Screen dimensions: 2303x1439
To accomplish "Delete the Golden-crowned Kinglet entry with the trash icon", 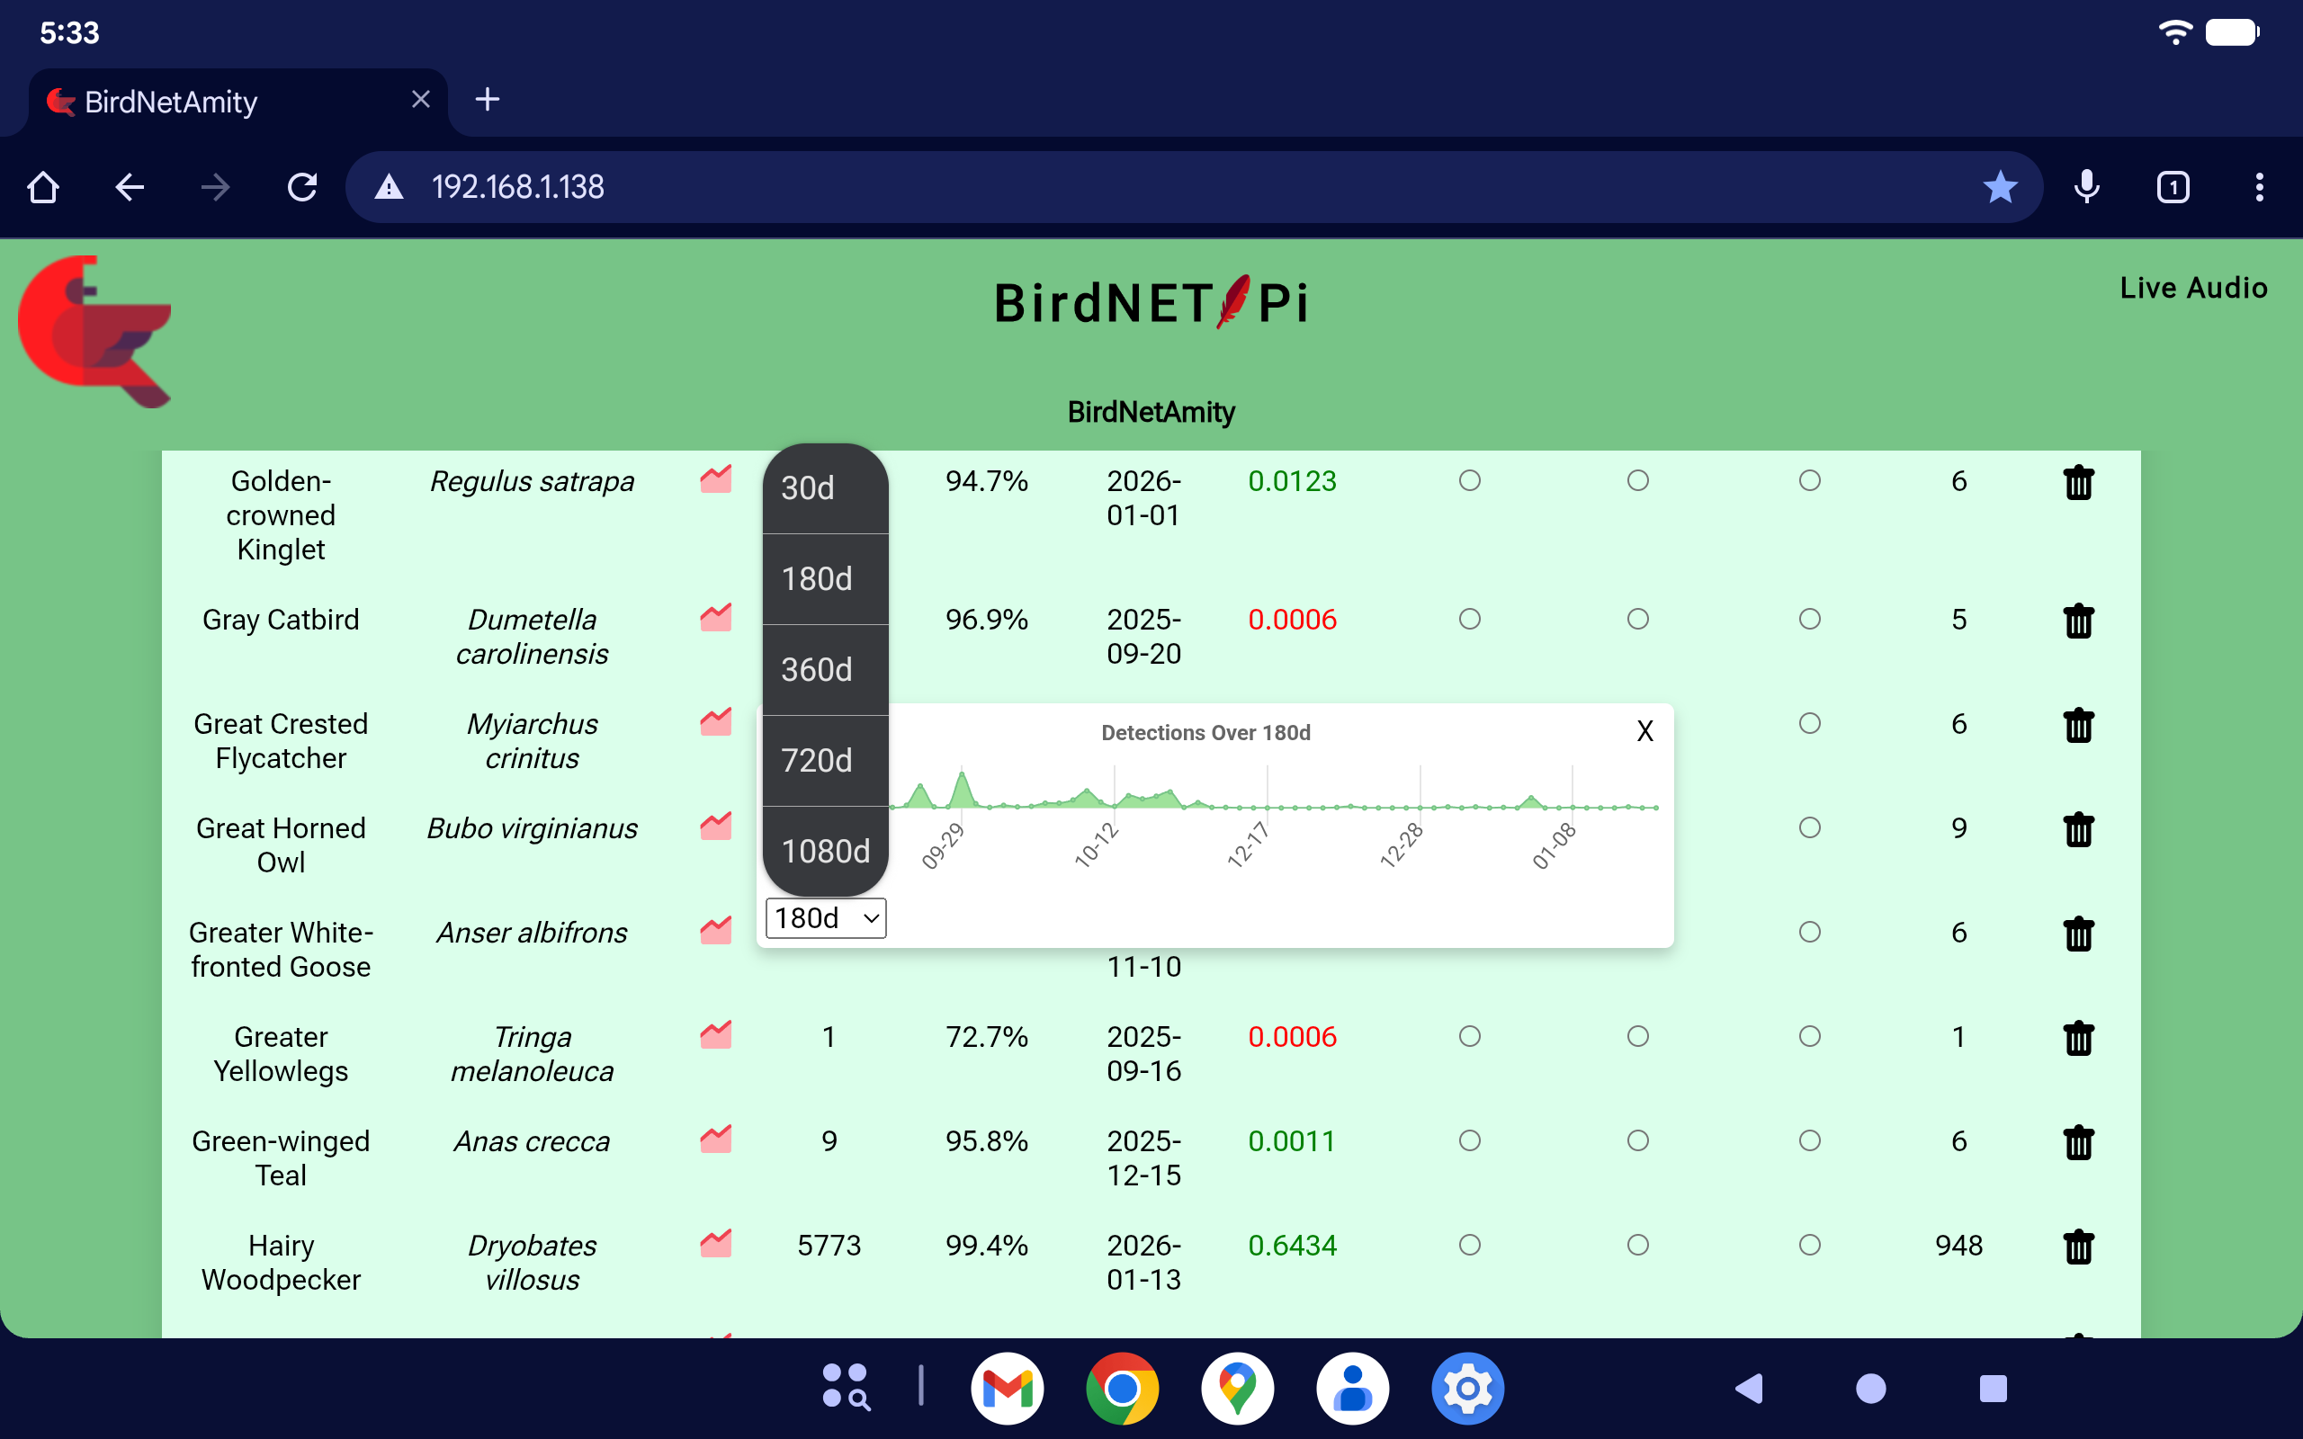I will [2078, 483].
